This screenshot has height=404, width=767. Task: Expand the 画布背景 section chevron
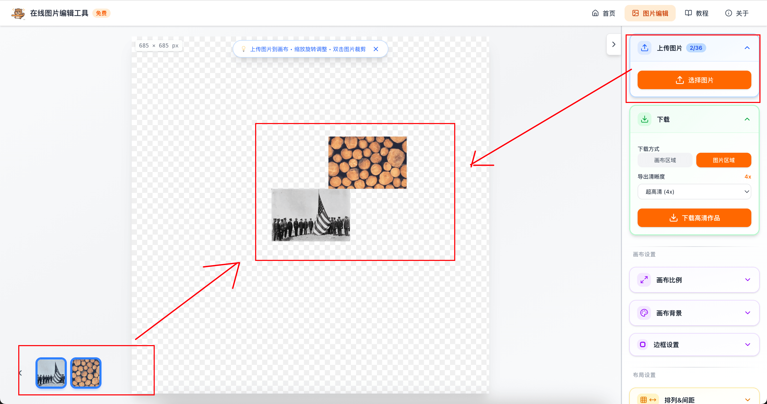pos(747,313)
